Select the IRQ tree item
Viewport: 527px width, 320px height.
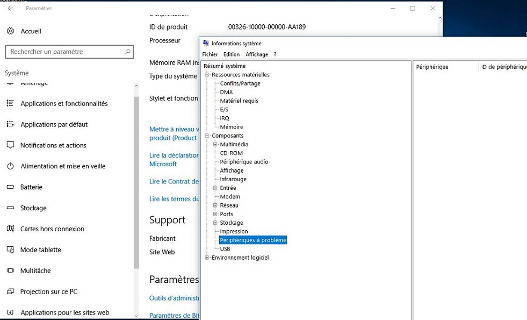(225, 118)
